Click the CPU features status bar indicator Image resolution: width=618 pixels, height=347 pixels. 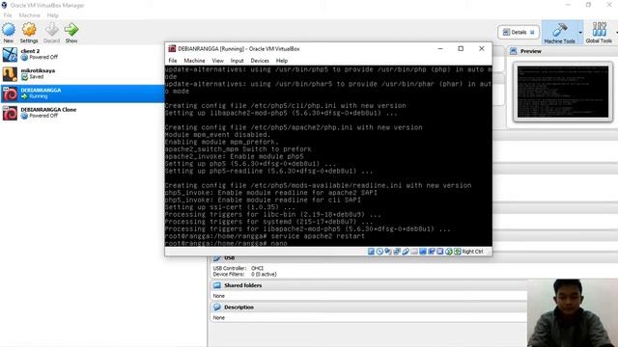pyautogui.click(x=440, y=252)
